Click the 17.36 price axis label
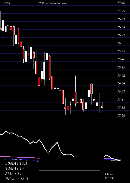The width and height of the screenshot is (130, 183). [x=121, y=3]
